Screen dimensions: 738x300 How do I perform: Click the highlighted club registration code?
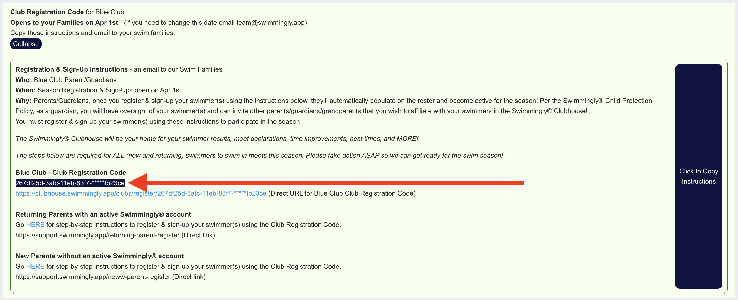pos(70,183)
